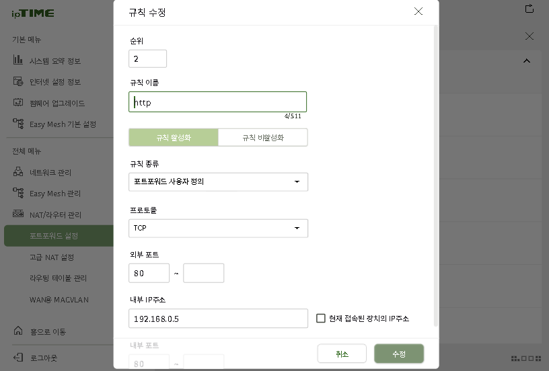549x371 pixels.
Task: Open the 라우팅 테이블 관리 menu item
Action: [x=59, y=278]
